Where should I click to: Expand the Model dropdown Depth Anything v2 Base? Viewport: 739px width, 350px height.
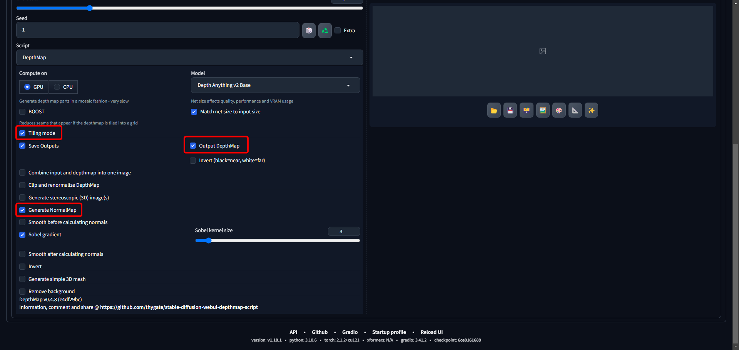coord(275,85)
